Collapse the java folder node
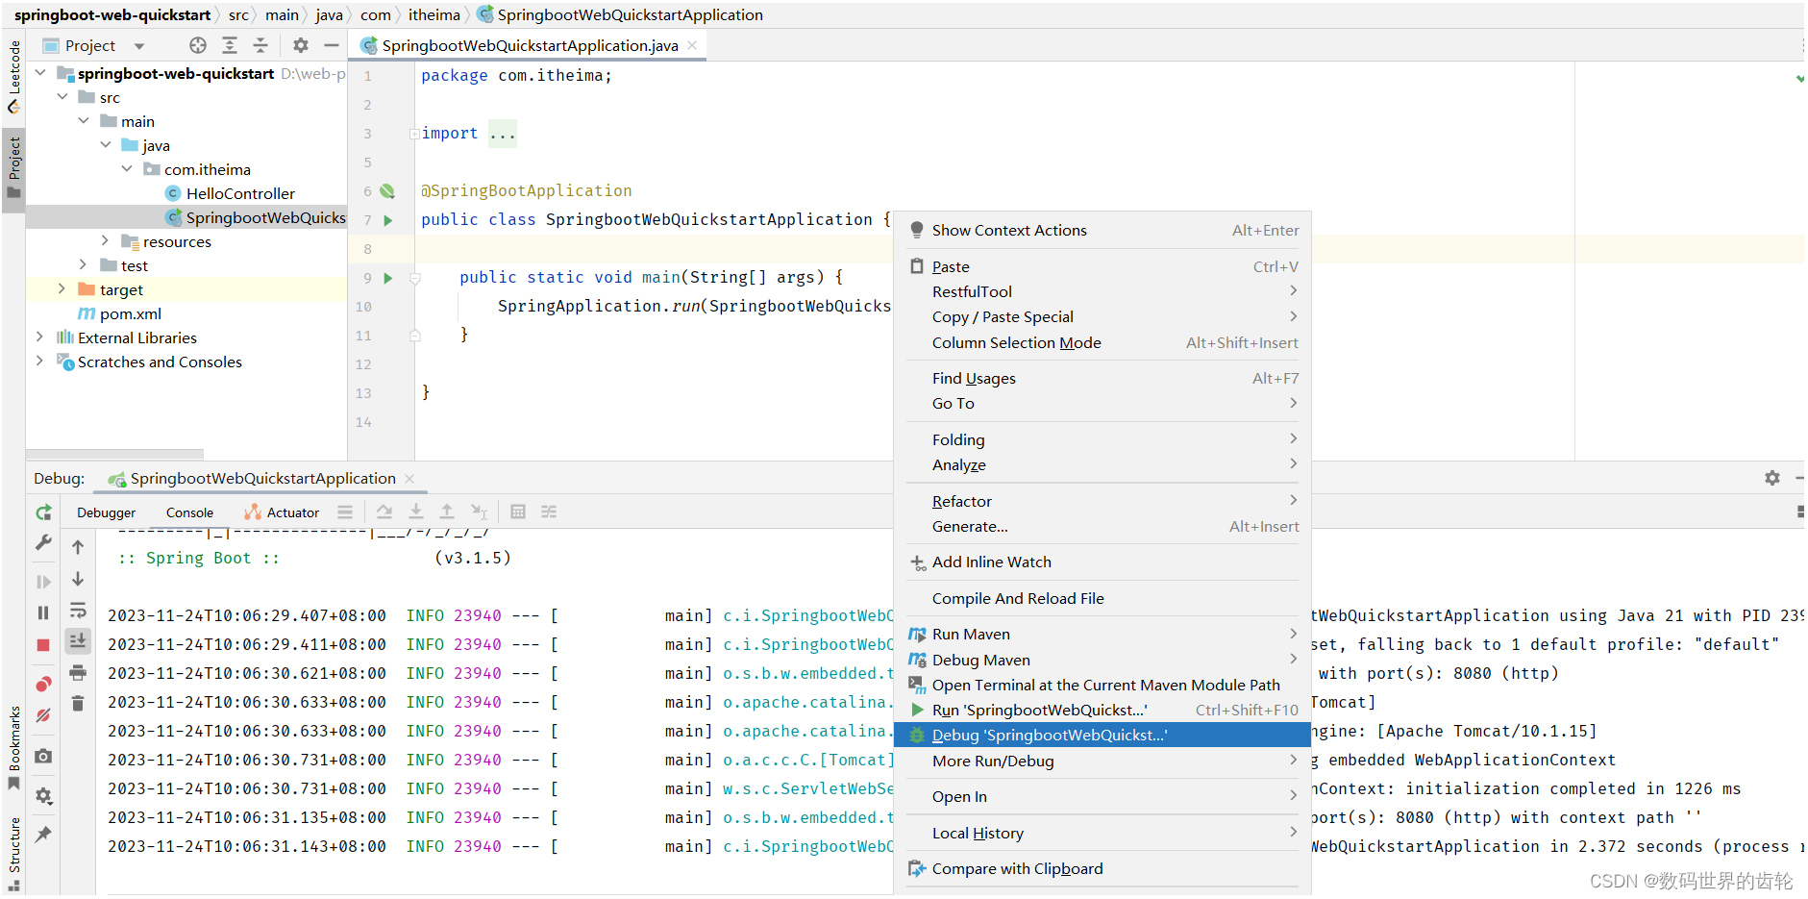Screen dimensions: 1808x899 click(106, 144)
